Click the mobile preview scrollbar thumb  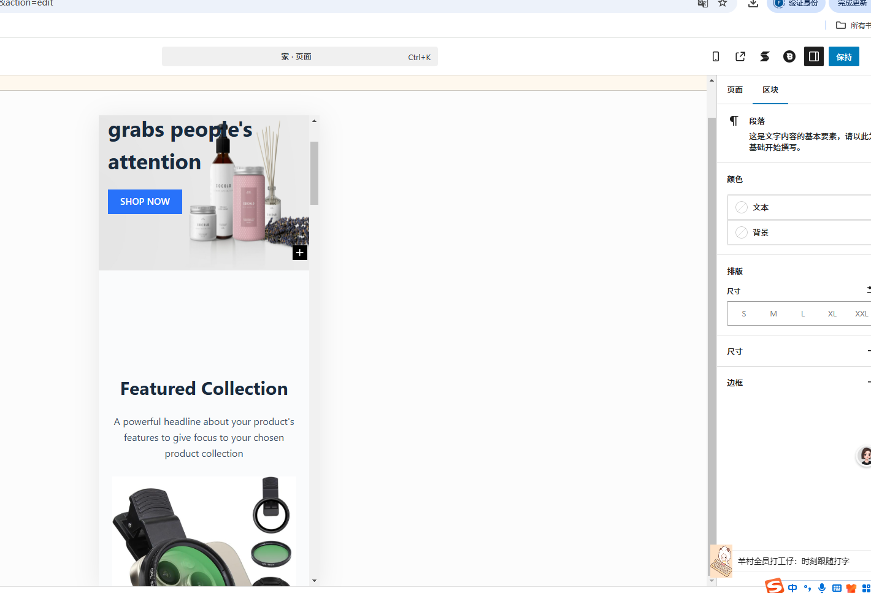[x=314, y=173]
